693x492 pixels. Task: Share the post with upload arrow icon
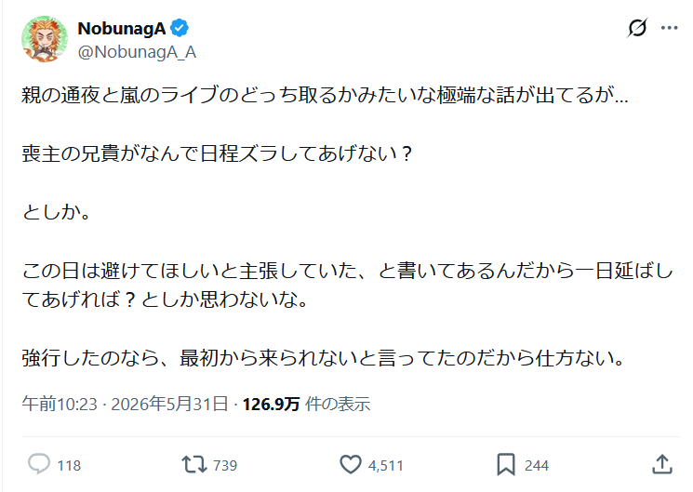[662, 465]
